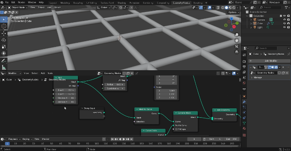Open the Texture properties tab
This screenshot has height=151, width=291.
coord(244,135)
